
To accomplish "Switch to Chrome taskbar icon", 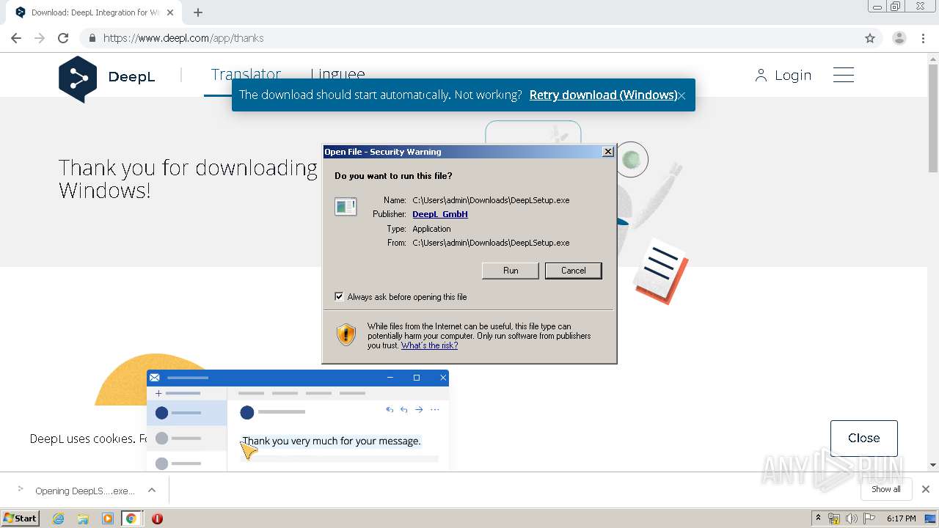I will coord(131,518).
